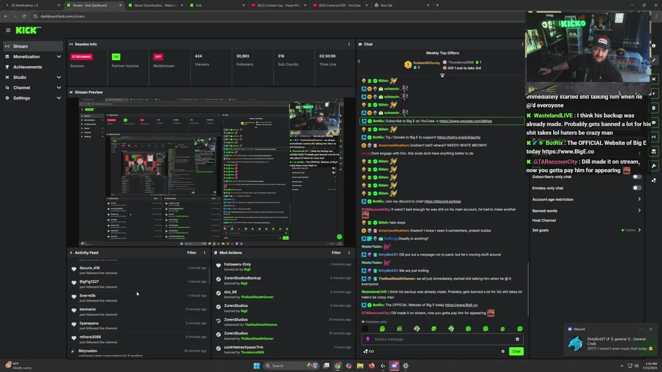This screenshot has width=662, height=372.
Task: Click the Kick logo
Action: pos(28,30)
